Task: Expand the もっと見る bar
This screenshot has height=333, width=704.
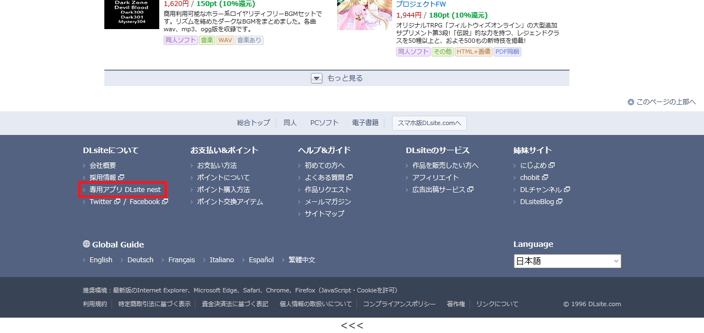Action: (x=337, y=78)
